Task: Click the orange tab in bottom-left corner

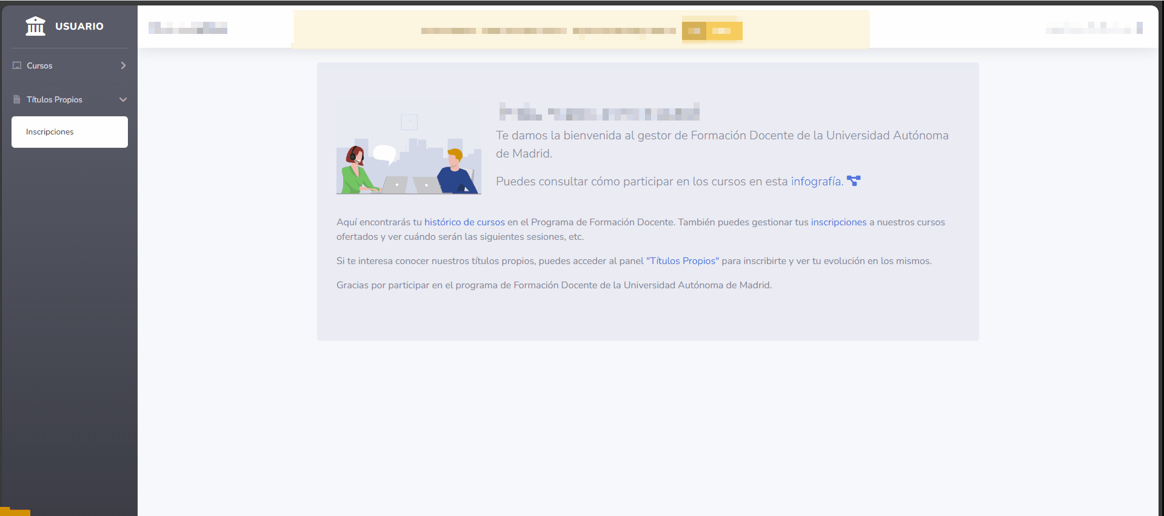Action: point(15,512)
